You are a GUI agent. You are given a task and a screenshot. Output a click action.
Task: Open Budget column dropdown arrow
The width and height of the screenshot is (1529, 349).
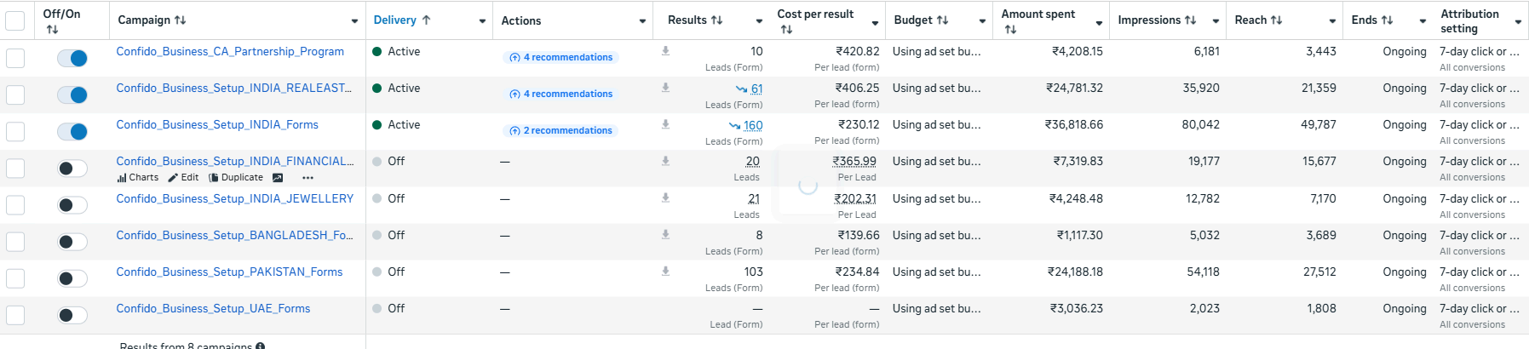(982, 21)
